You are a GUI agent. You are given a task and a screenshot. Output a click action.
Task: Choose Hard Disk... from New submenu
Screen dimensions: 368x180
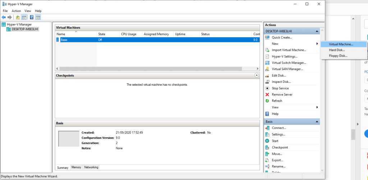tap(343, 50)
